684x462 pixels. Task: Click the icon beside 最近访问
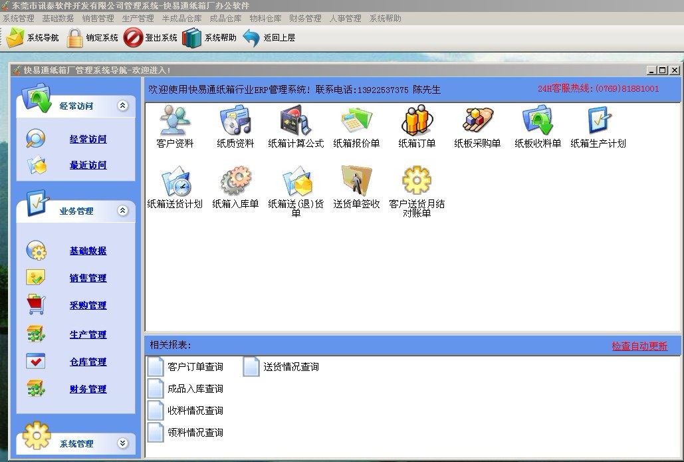37,166
